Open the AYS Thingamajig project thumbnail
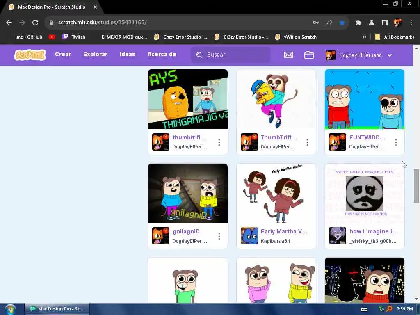The height and width of the screenshot is (315, 420). coord(188,99)
